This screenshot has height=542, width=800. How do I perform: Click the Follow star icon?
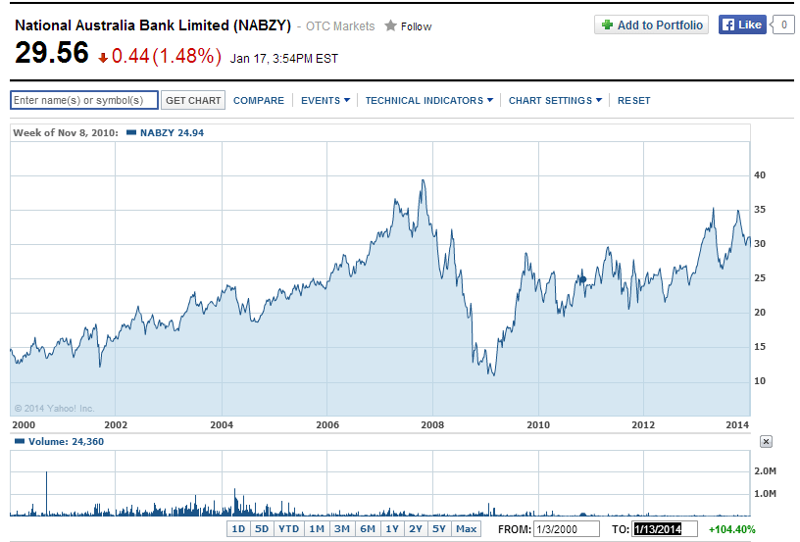coord(390,25)
